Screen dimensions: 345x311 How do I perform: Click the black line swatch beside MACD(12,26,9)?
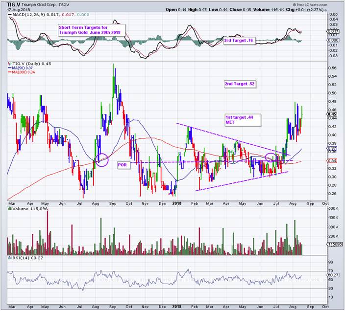pyautogui.click(x=10, y=15)
